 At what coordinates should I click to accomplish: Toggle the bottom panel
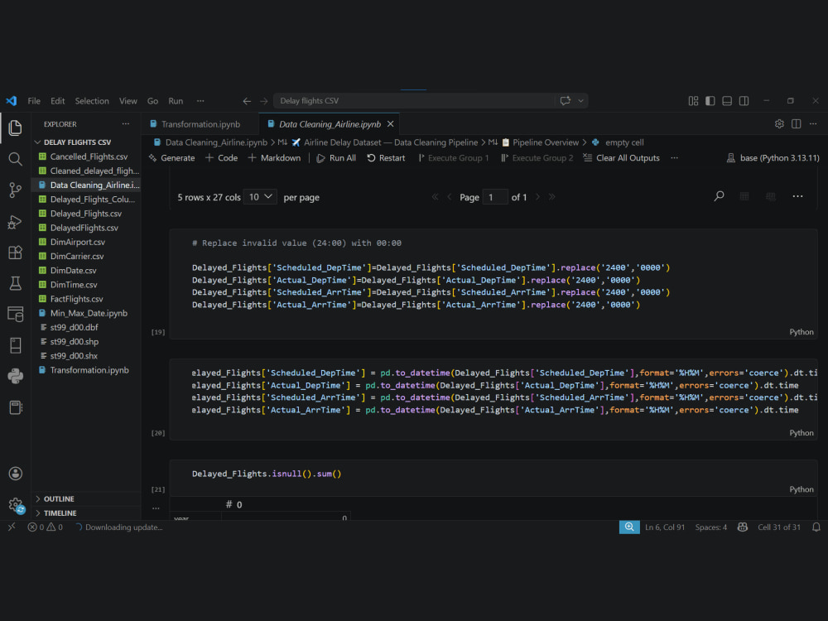tap(727, 101)
